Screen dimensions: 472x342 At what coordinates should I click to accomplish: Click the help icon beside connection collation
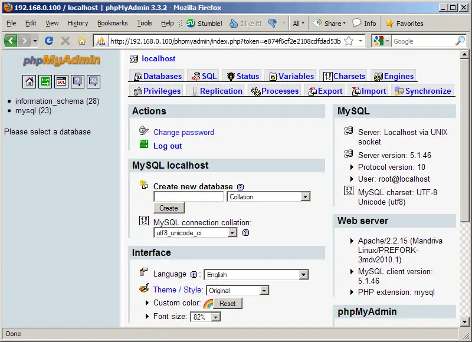[x=245, y=232]
